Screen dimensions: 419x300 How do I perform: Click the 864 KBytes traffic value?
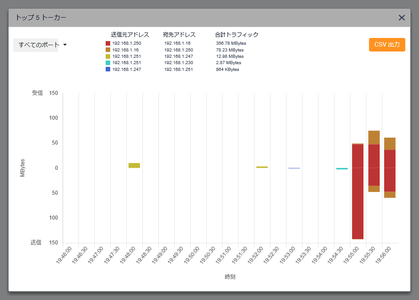coord(228,70)
